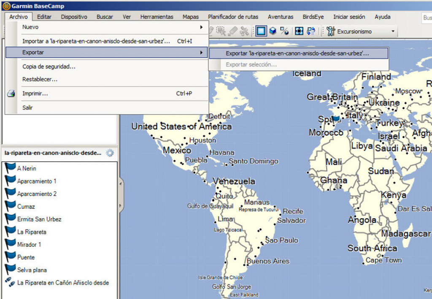The width and height of the screenshot is (432, 299).
Task: Click the flag icon for Aparcamiento 1
Action: 10,180
